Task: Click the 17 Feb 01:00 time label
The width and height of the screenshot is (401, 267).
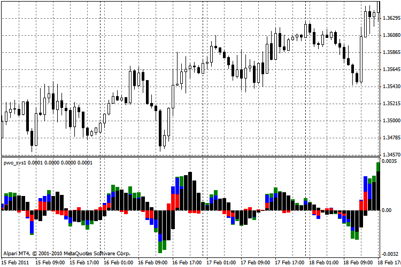Action: click(221, 262)
